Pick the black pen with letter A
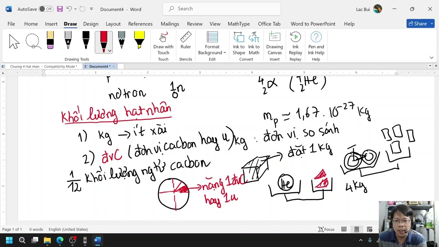 [x=68, y=40]
